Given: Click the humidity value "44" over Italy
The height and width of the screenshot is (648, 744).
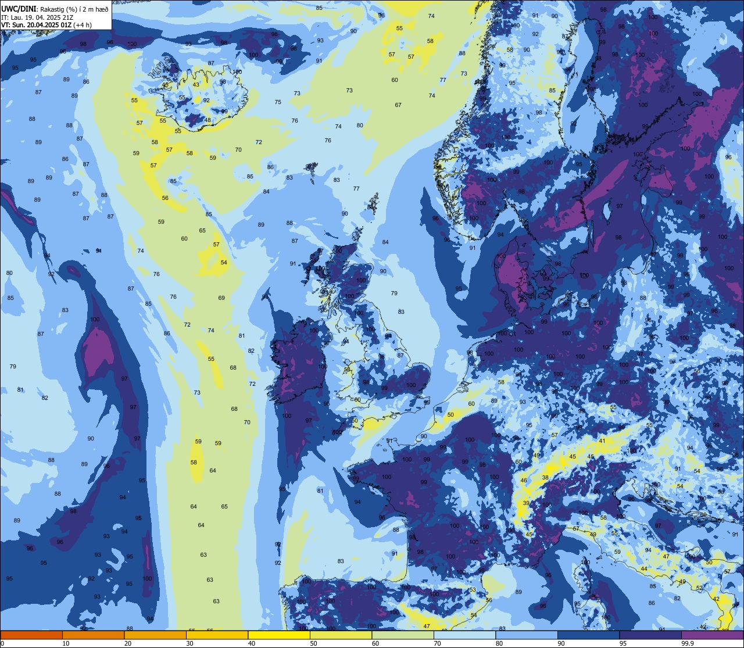Looking at the screenshot, I should tap(644, 569).
